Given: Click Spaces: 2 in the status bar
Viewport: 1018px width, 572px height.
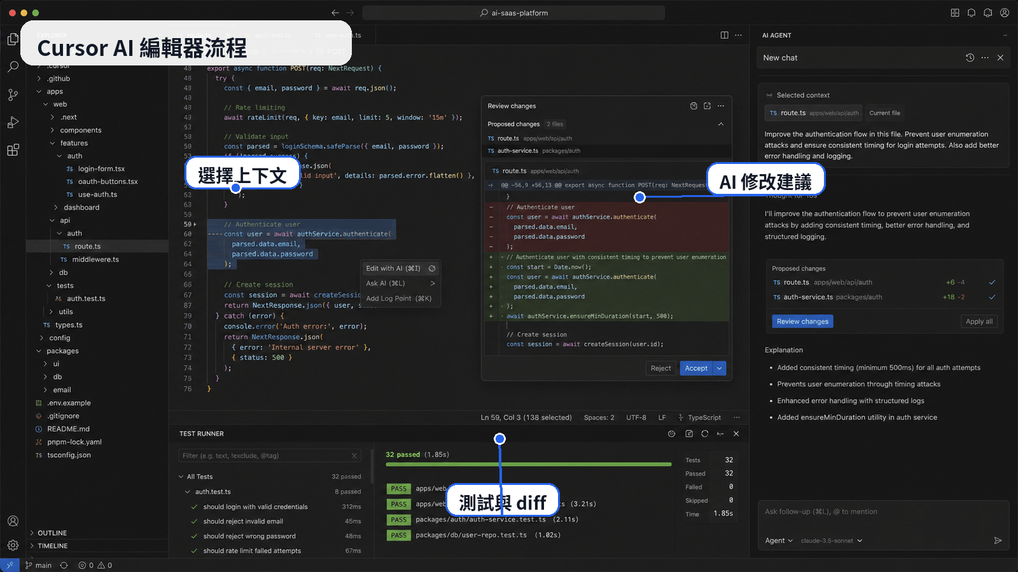Looking at the screenshot, I should 599,418.
